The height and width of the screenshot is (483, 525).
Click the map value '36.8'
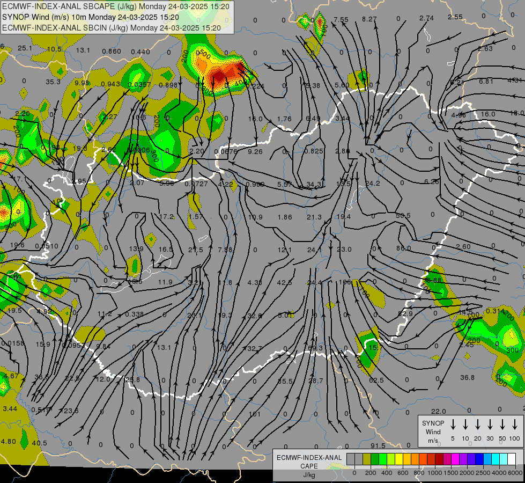point(468,377)
